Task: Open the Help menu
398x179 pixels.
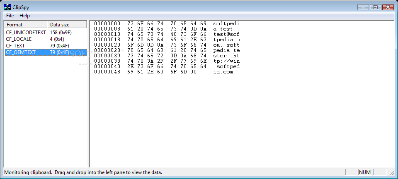Action: pyautogui.click(x=24, y=16)
